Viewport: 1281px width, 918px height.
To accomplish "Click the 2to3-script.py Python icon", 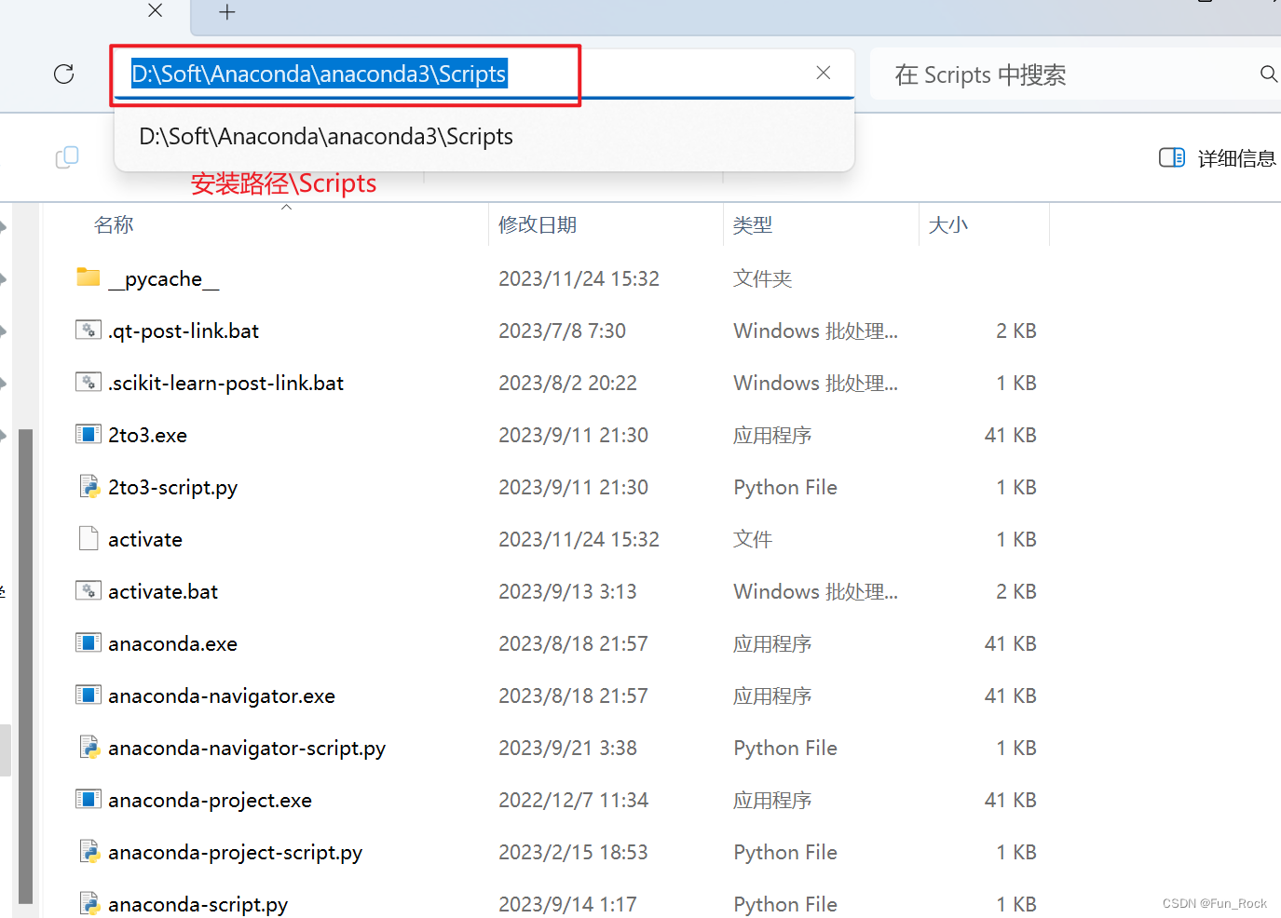I will [89, 486].
